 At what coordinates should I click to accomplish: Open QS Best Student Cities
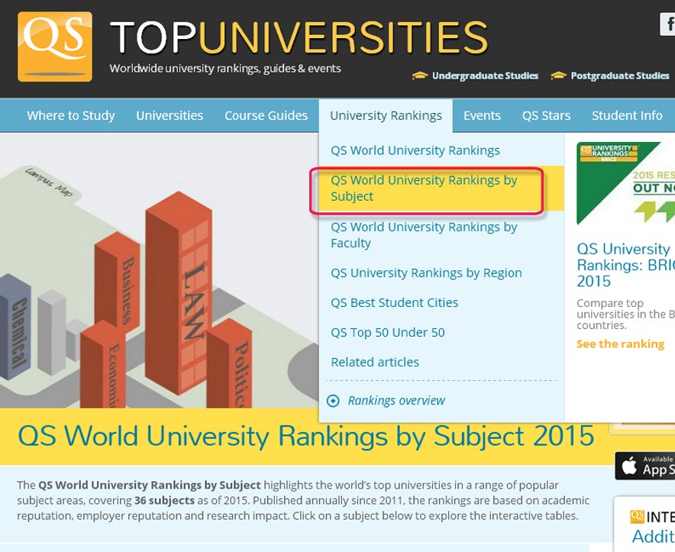(394, 302)
